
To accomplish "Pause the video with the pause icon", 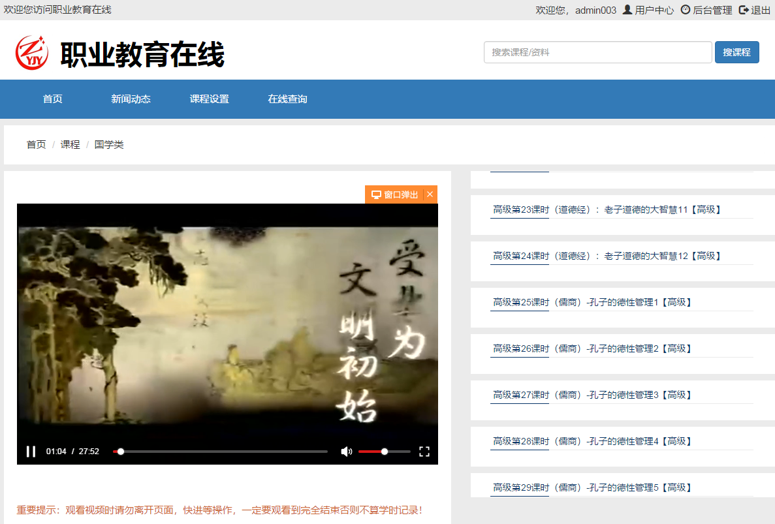I will coord(31,452).
